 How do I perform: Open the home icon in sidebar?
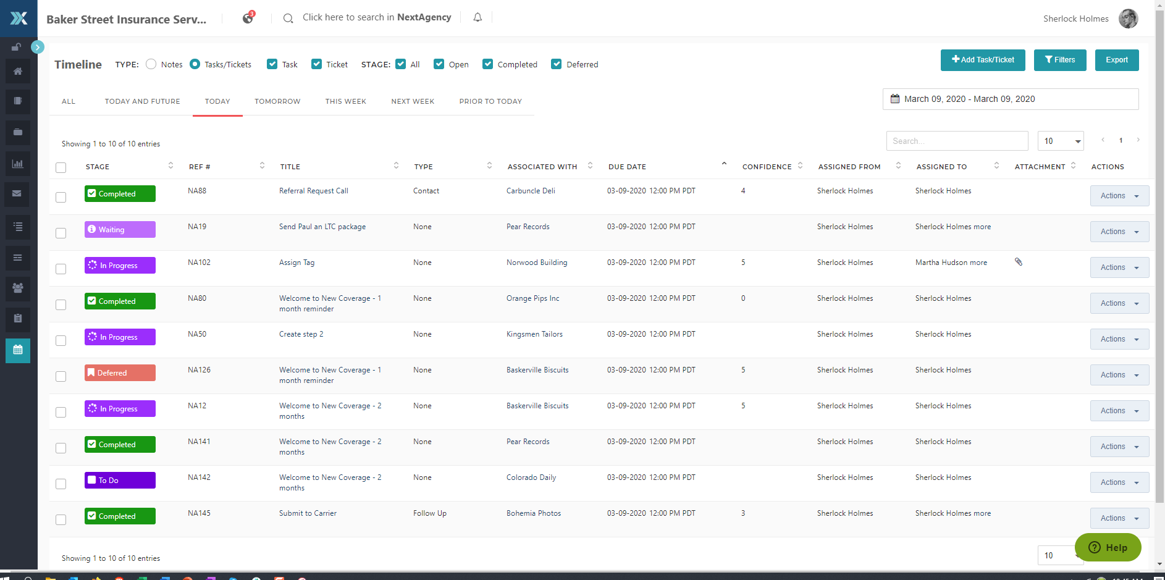[18, 72]
